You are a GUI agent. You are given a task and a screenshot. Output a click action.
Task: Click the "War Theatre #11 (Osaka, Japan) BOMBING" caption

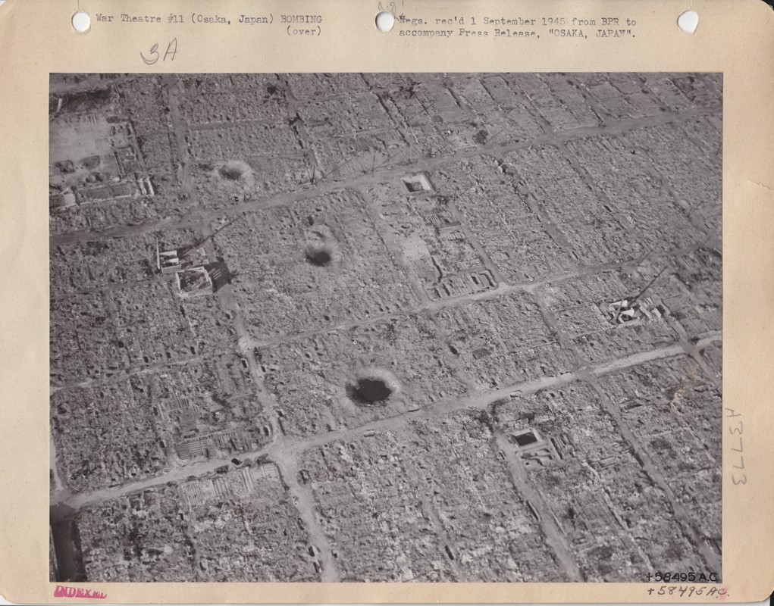[208, 19]
